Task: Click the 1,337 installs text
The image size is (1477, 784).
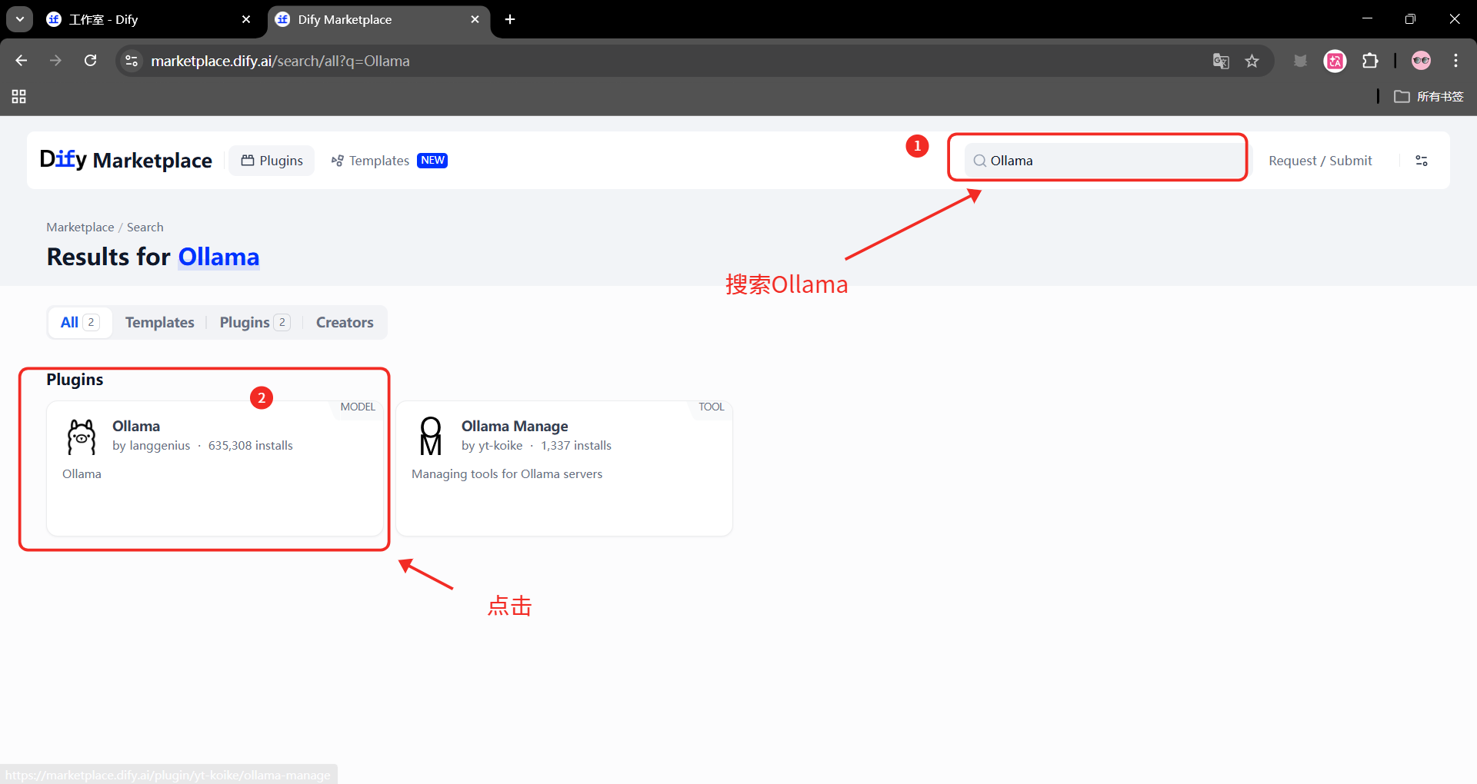Action: click(x=576, y=446)
